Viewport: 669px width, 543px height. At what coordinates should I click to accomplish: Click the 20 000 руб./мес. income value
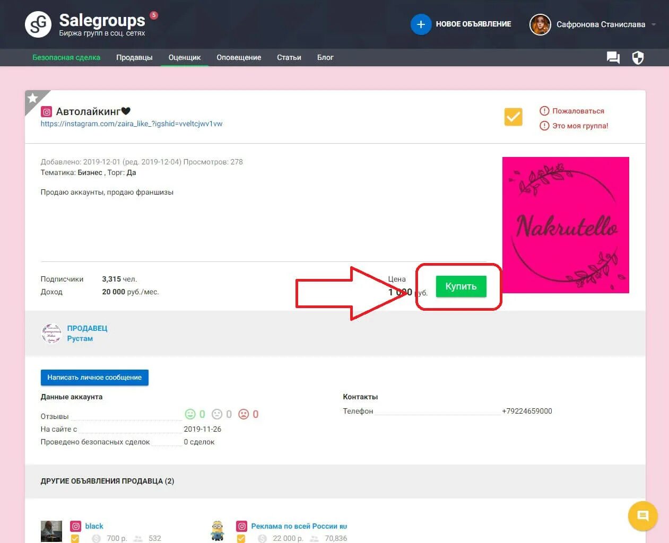pyautogui.click(x=131, y=292)
